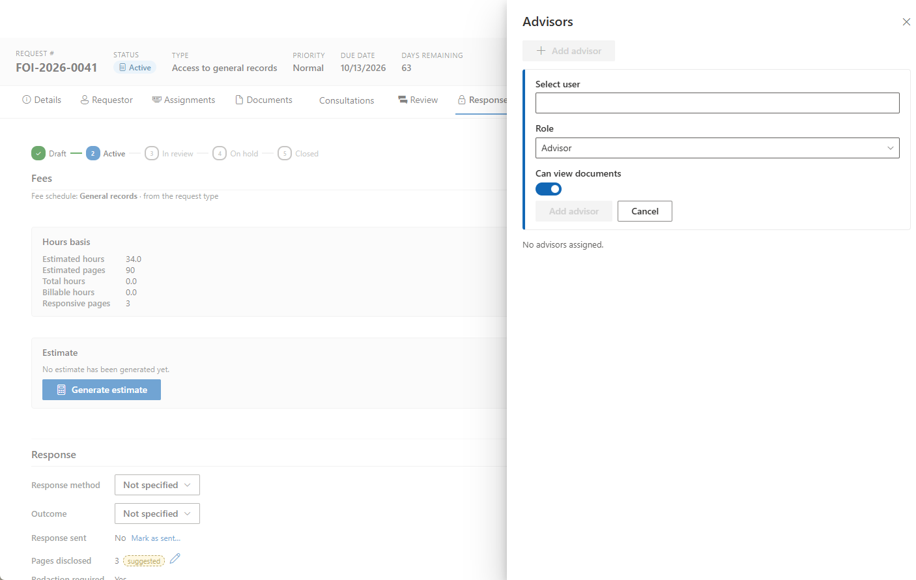
Task: Click the Response lock icon
Action: point(462,100)
